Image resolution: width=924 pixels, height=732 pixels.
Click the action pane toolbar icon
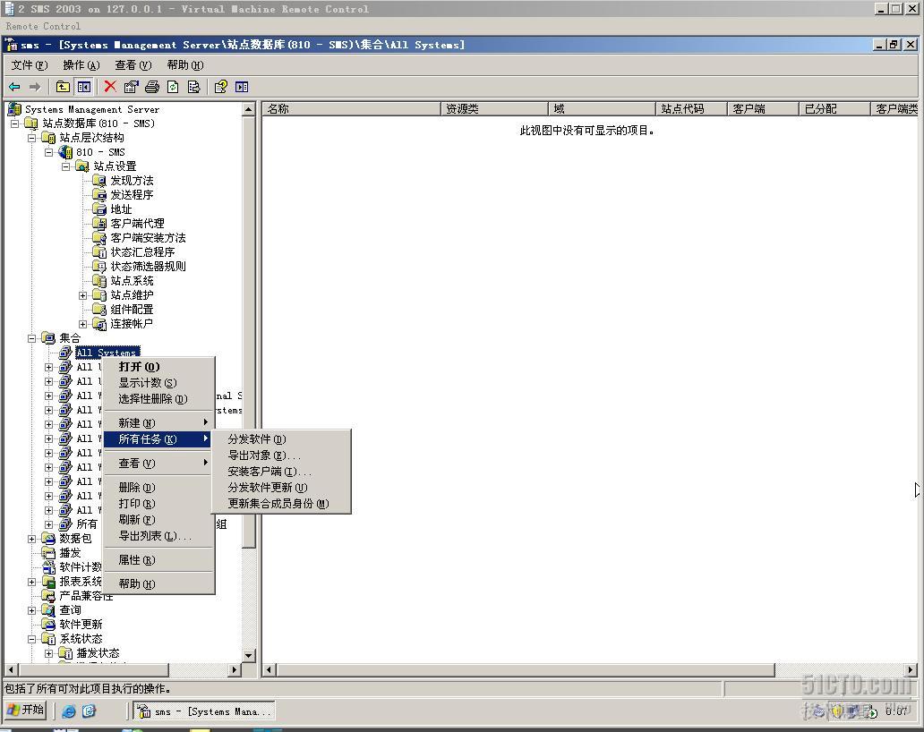pyautogui.click(x=242, y=87)
